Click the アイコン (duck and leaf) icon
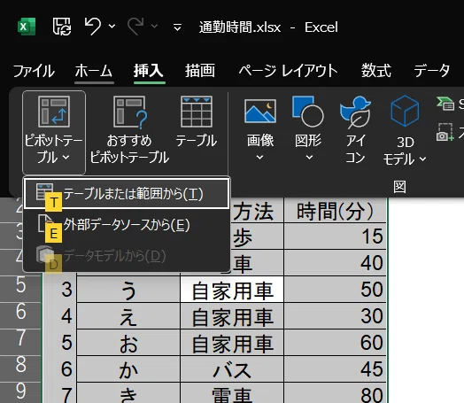Image resolution: width=464 pixels, height=403 pixels. [355, 112]
